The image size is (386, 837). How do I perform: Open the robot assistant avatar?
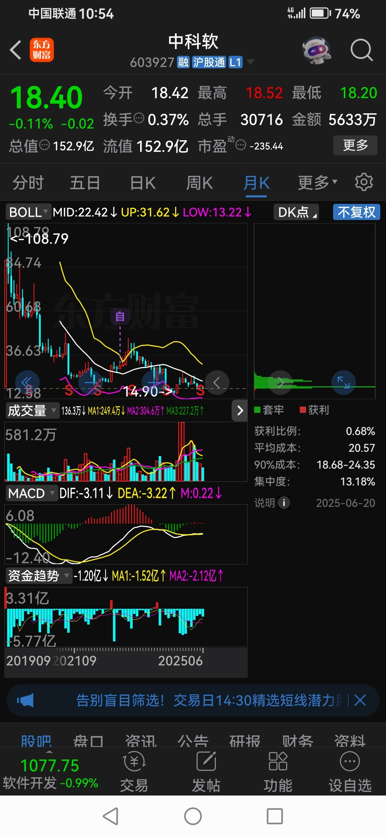pyautogui.click(x=316, y=50)
